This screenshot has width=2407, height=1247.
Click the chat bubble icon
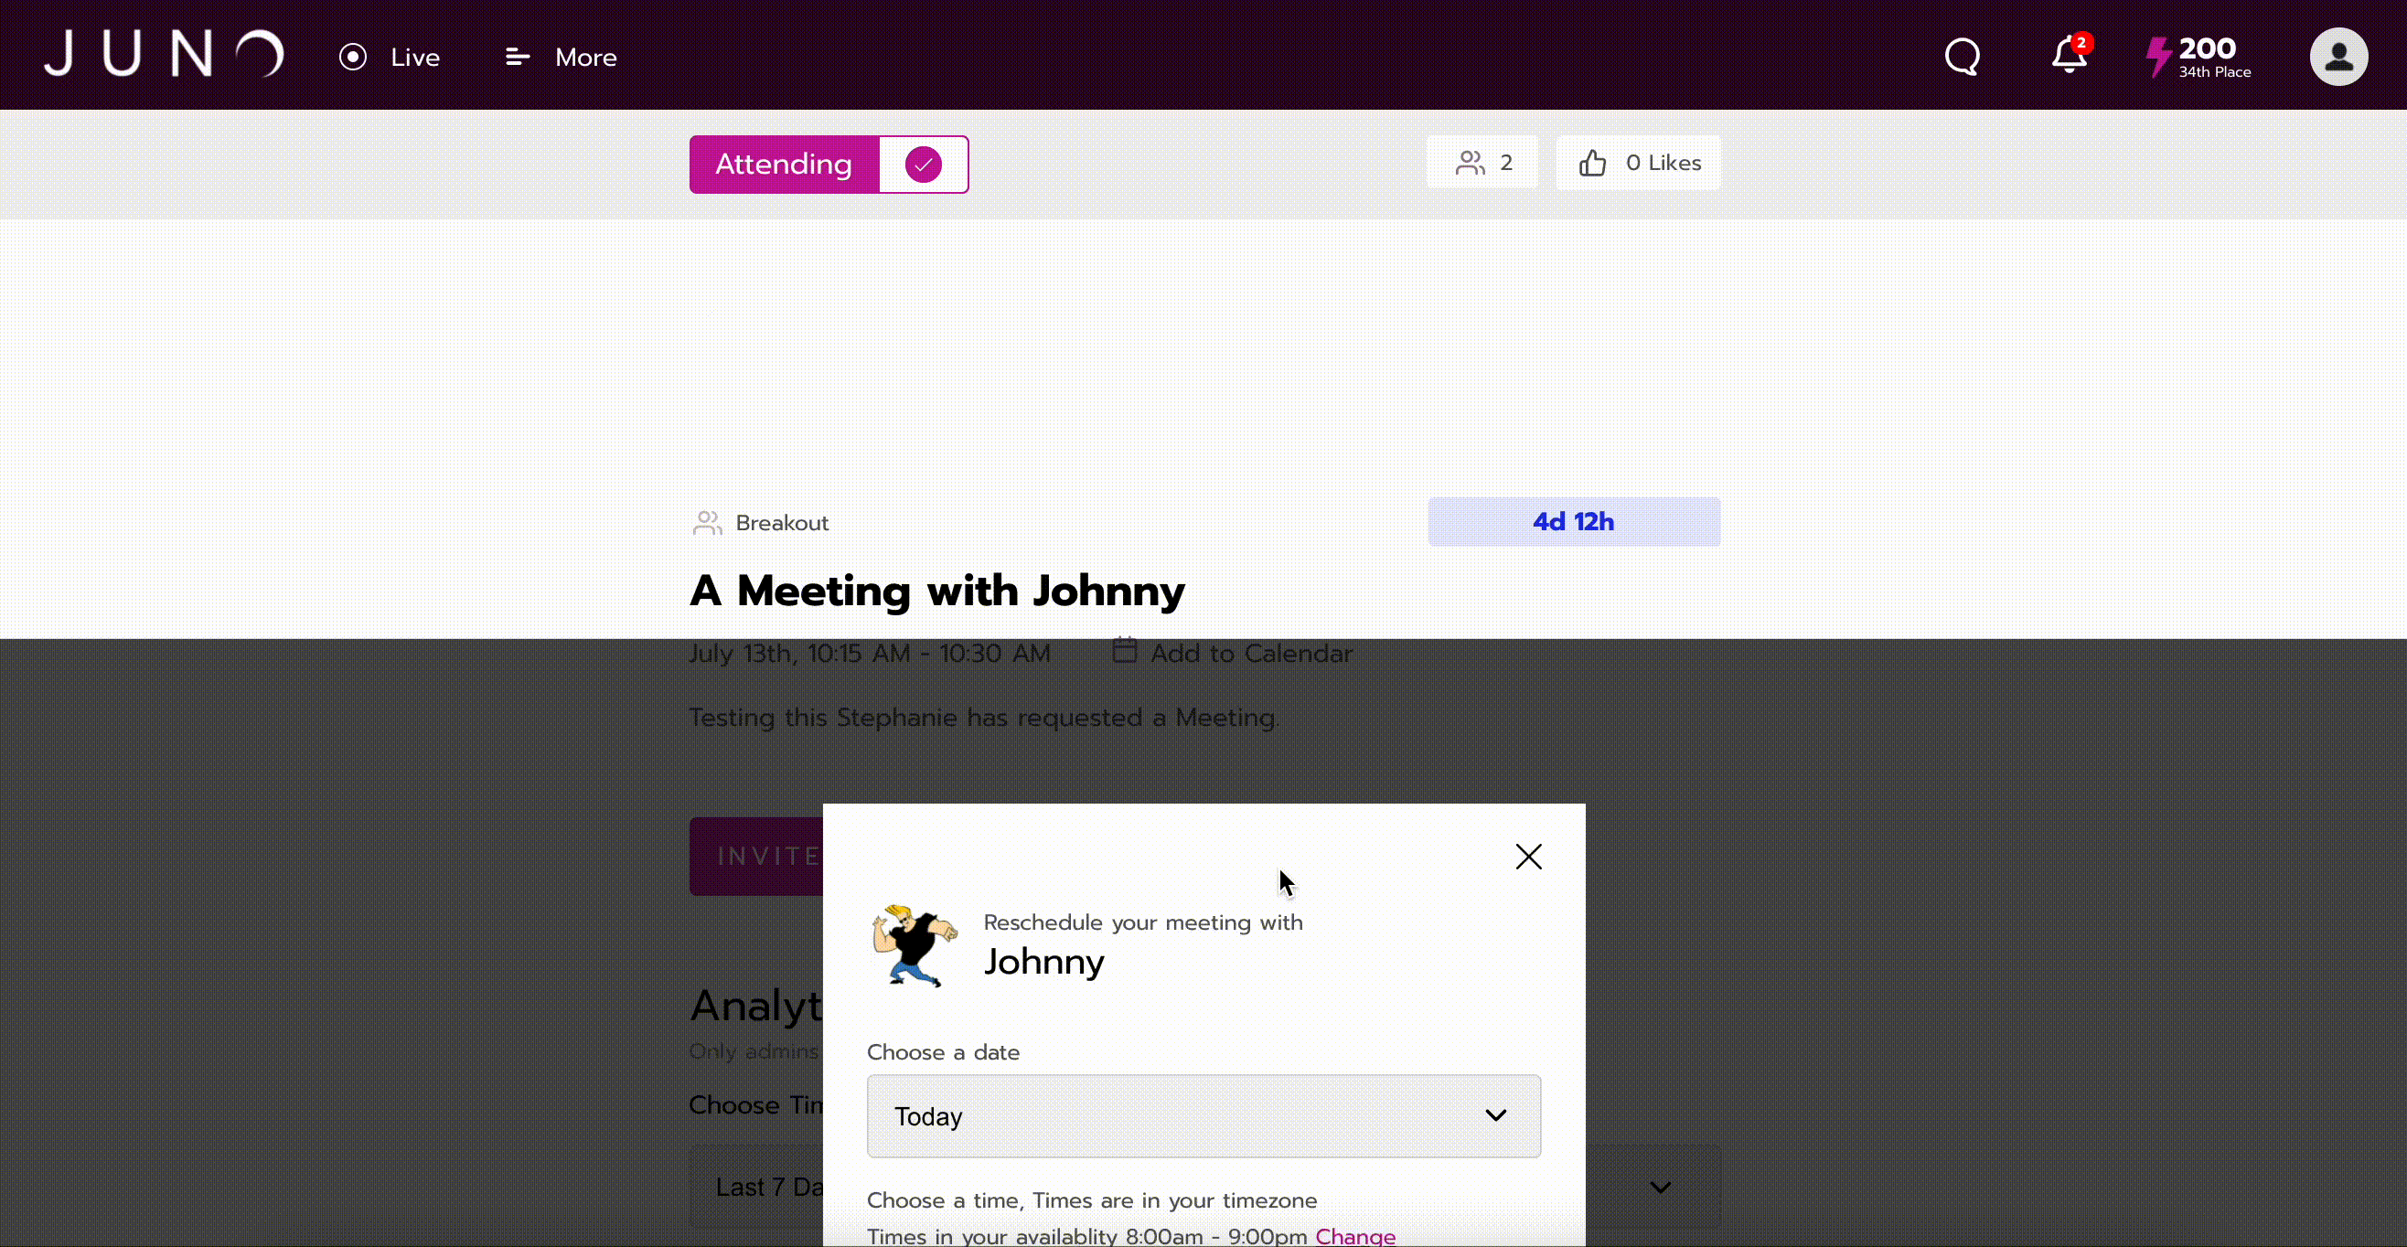tap(1963, 56)
